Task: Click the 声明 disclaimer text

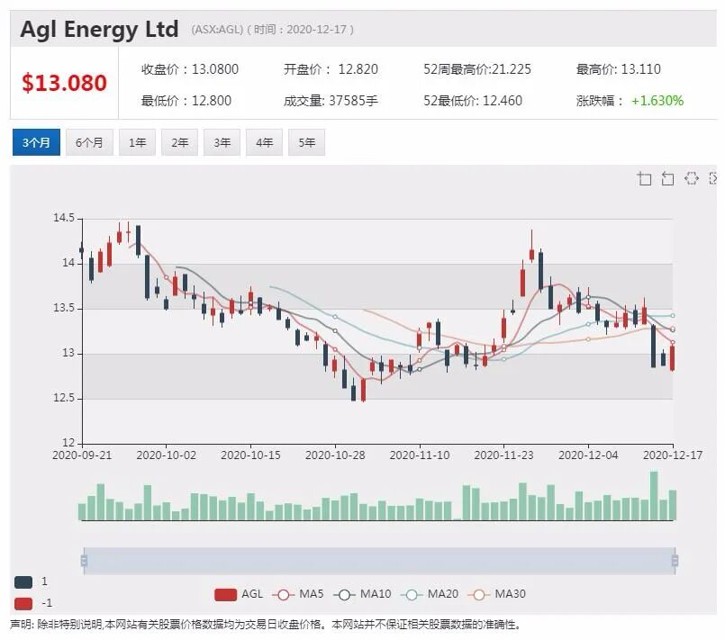Action: pyautogui.click(x=266, y=626)
